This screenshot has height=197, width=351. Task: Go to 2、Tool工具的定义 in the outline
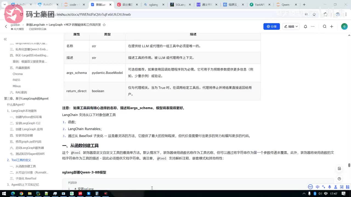click(19, 160)
